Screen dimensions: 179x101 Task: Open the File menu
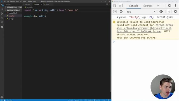(x=4, y=1)
